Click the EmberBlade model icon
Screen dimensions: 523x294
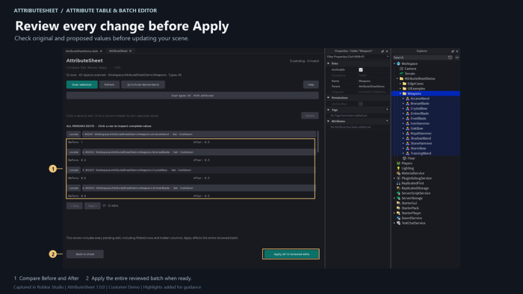[408, 113]
